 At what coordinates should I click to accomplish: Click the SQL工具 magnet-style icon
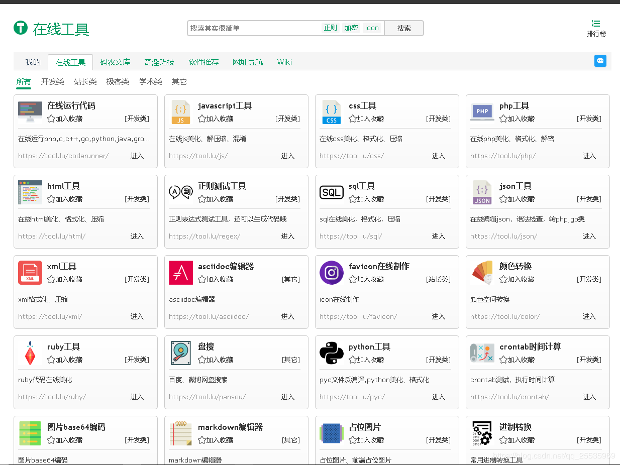332,192
